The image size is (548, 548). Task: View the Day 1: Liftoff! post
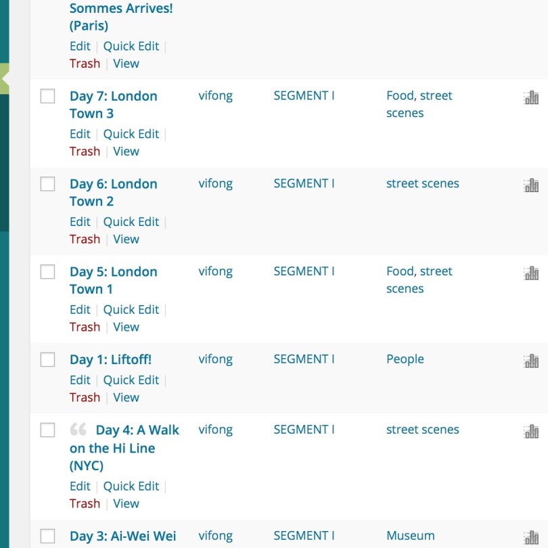(126, 397)
